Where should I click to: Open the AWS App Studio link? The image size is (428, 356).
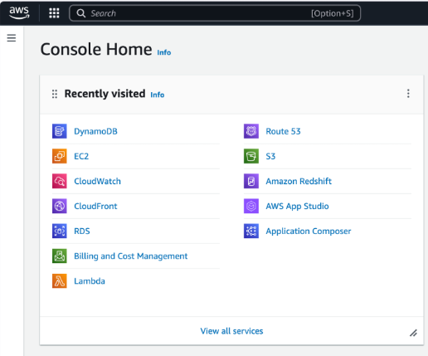click(297, 206)
